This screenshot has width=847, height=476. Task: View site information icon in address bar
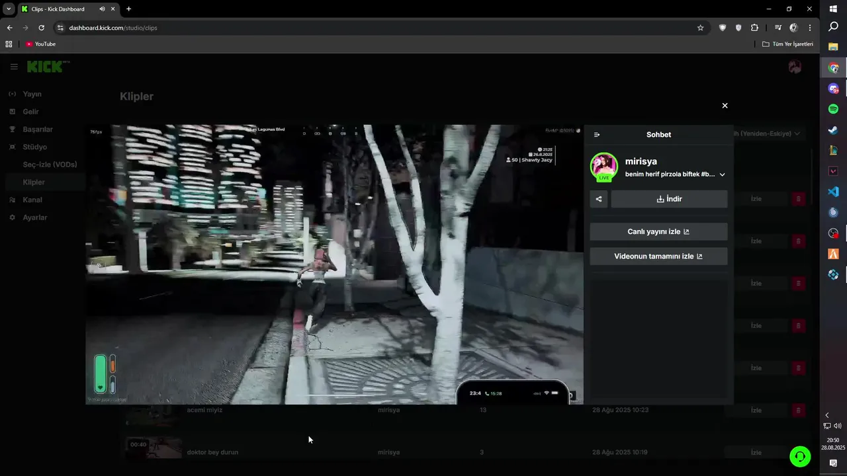[x=60, y=28]
